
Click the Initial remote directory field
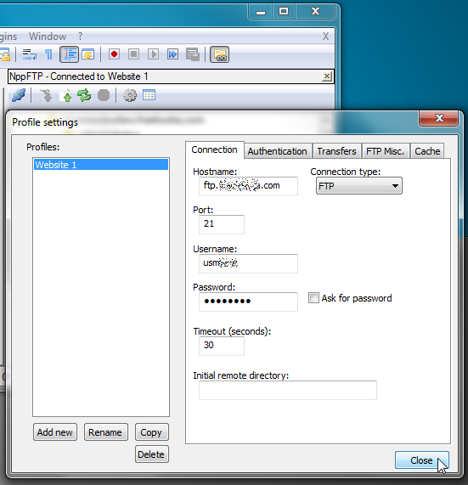288,391
